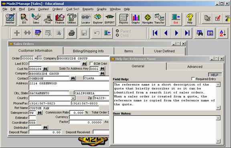This screenshot has height=148, width=231.
Task: Open the Notifier toolbar icon
Action: [x=10, y=19]
